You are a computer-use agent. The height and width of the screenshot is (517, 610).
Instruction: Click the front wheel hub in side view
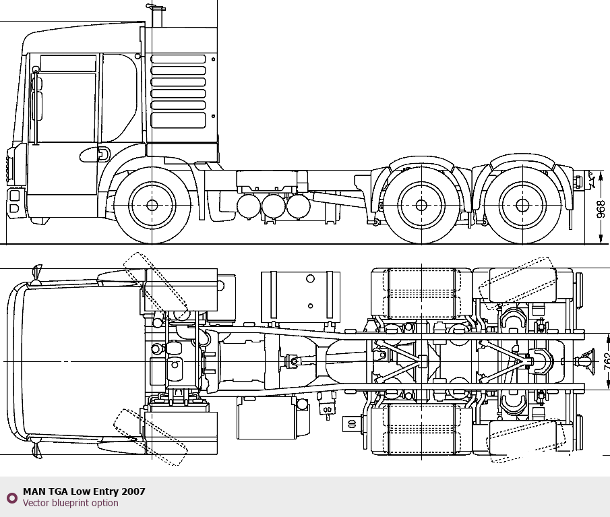[152, 205]
